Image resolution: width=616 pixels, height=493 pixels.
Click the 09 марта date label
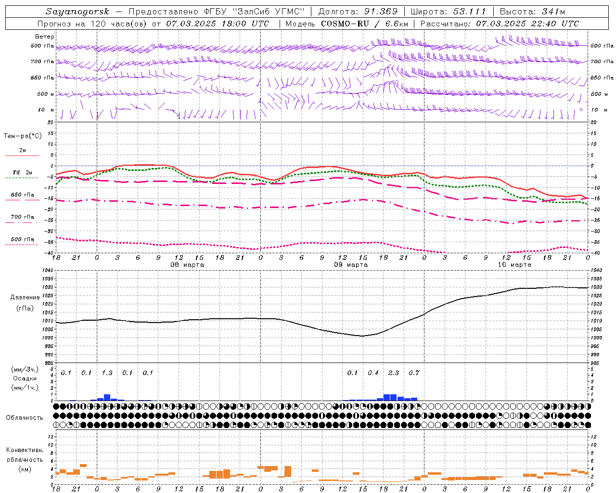coord(351,264)
